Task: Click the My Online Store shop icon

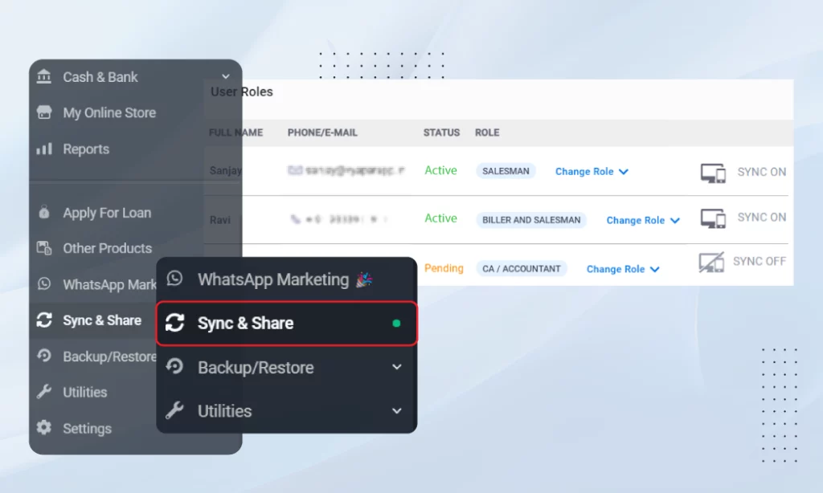Action: (x=44, y=112)
